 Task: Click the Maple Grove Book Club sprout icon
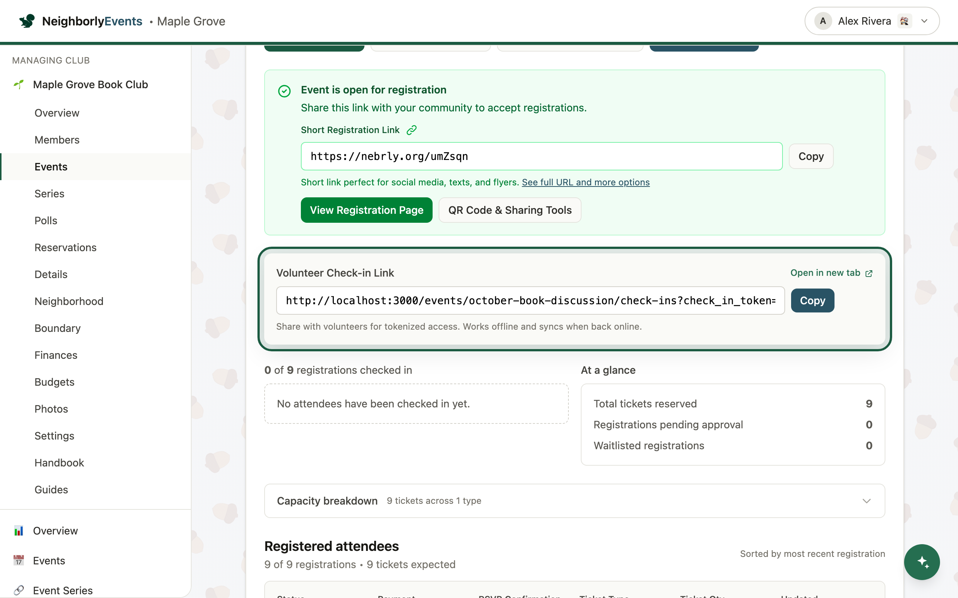pyautogui.click(x=19, y=84)
